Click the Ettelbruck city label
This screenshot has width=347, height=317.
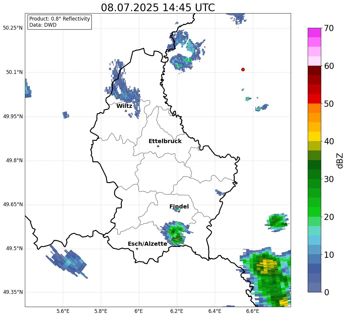coord(165,141)
